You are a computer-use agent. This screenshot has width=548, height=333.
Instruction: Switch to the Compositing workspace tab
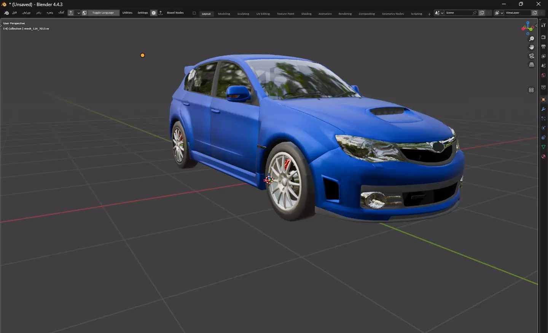coord(367,14)
